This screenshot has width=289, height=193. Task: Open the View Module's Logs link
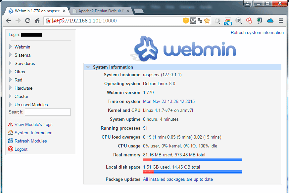pos(33,124)
